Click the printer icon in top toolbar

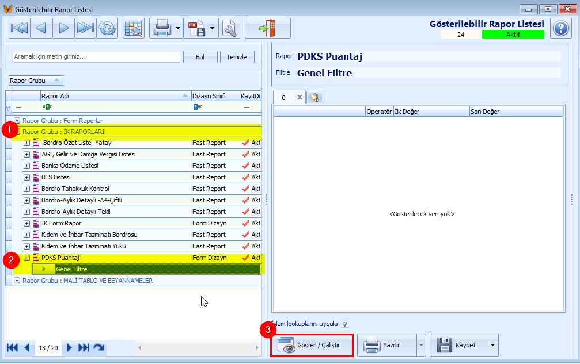(162, 28)
